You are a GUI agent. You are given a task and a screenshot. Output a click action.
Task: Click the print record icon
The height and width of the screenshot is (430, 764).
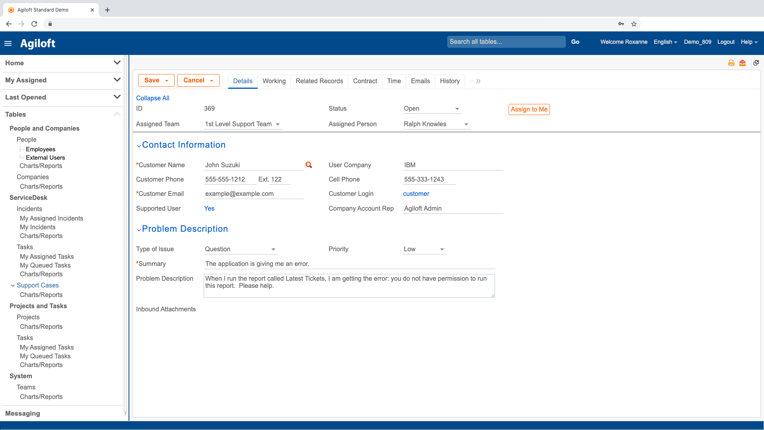click(731, 63)
